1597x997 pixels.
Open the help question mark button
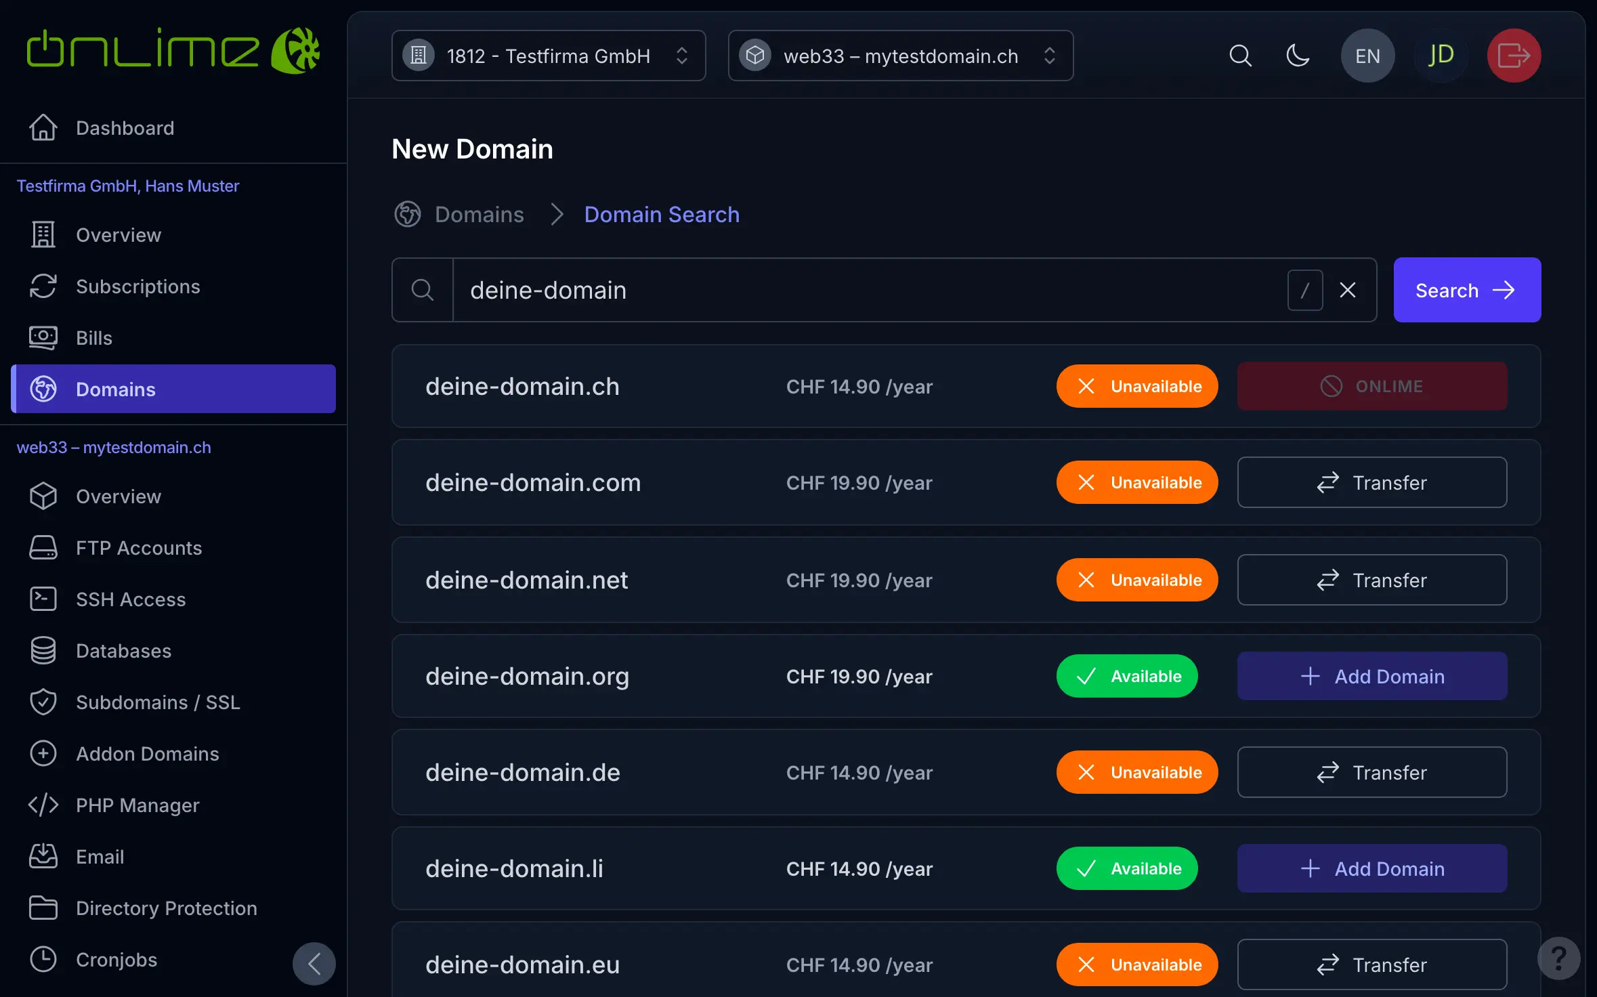[1558, 958]
